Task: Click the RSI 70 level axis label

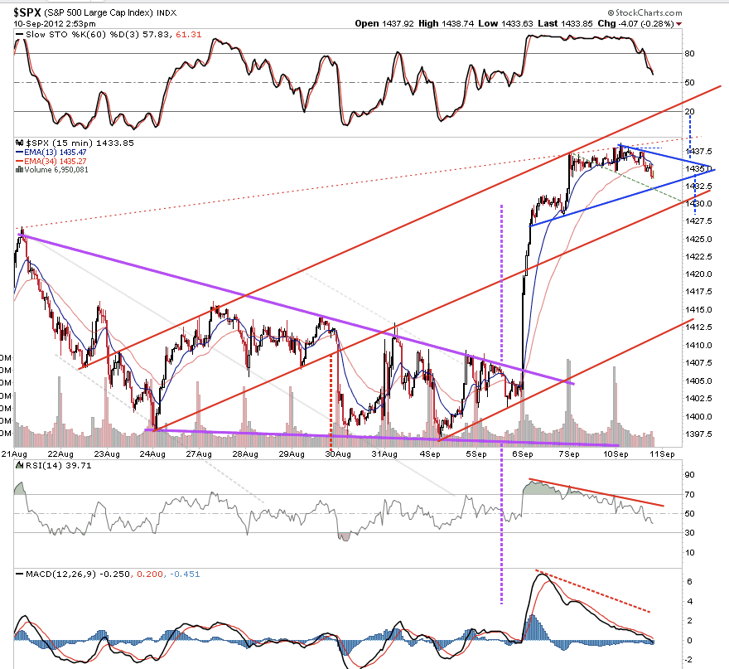Action: (690, 494)
